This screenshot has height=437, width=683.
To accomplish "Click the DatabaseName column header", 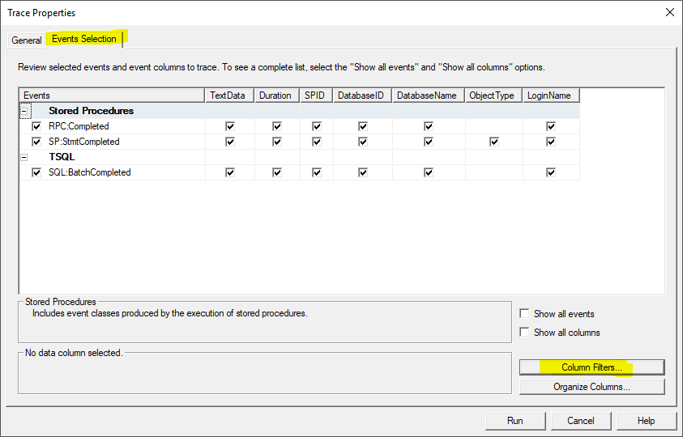I will coord(429,95).
